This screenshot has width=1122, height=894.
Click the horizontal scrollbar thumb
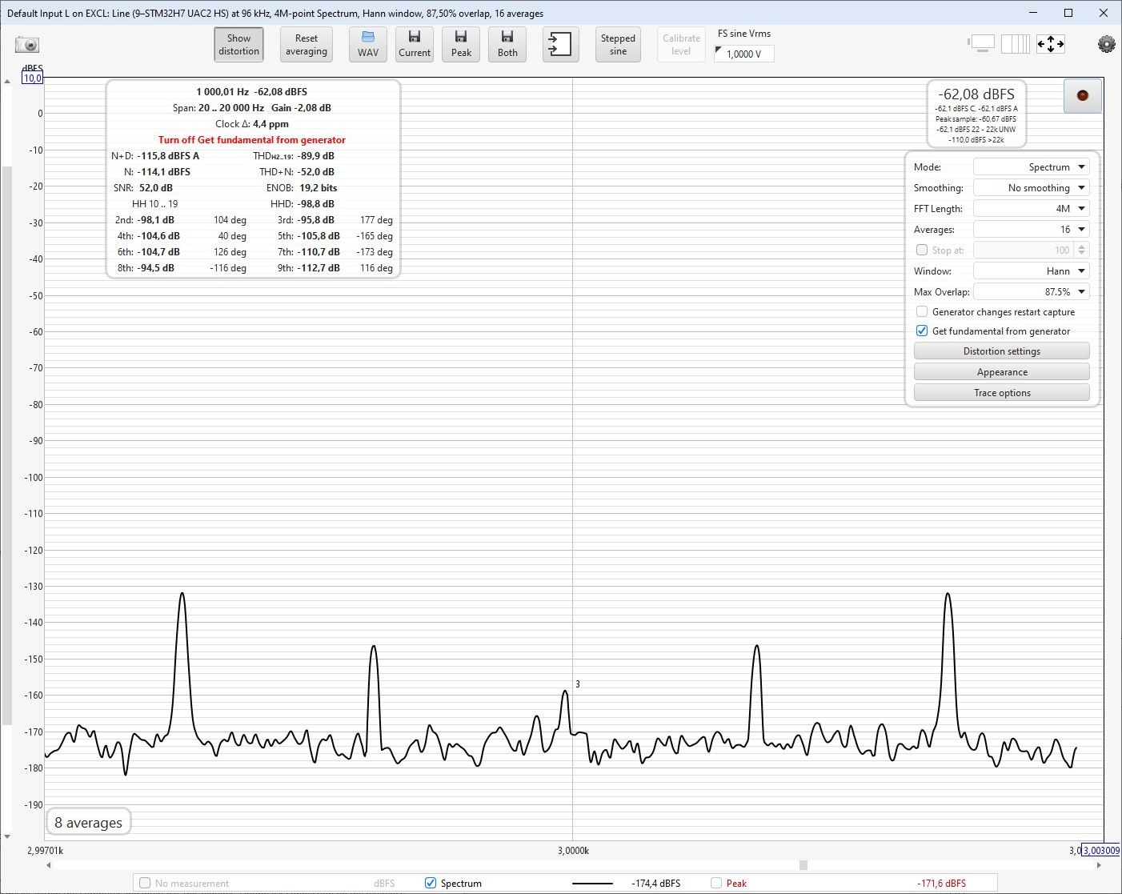tap(803, 865)
